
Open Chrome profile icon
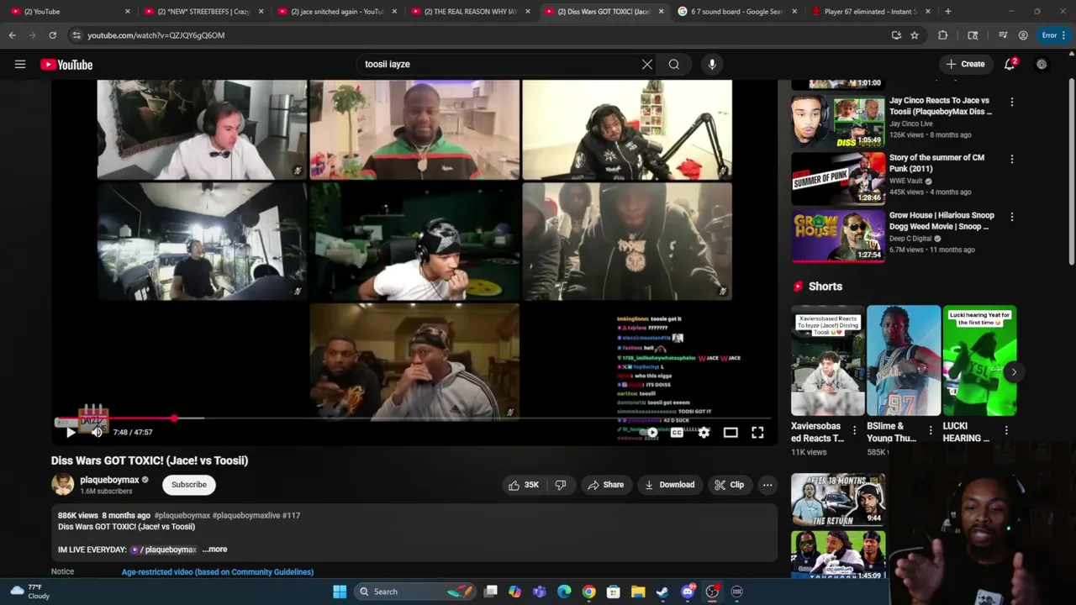[x=1023, y=35]
